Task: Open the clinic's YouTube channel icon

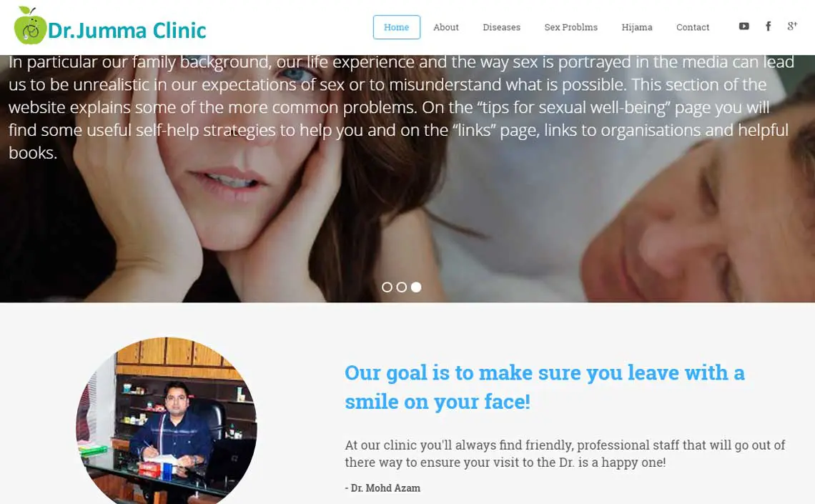Action: (744, 26)
